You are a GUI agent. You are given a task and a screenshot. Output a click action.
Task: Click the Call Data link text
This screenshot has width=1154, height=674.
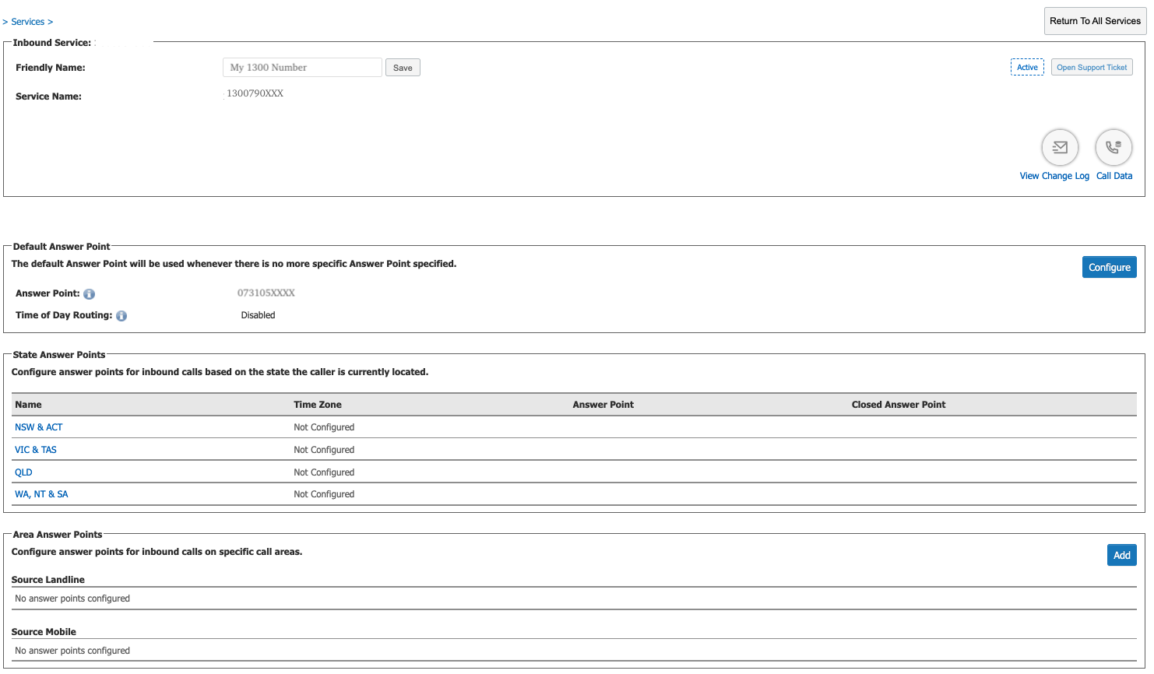[x=1114, y=176]
